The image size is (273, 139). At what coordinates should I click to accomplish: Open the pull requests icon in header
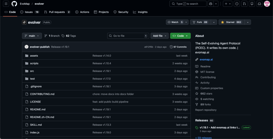click(244, 4)
